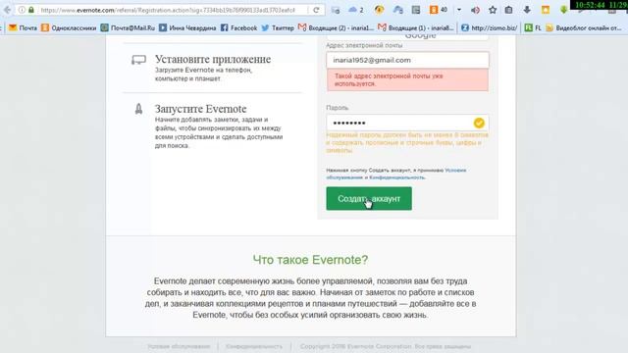Open Твиттер bookmark
Screen dimensions: 628x353
[278, 27]
